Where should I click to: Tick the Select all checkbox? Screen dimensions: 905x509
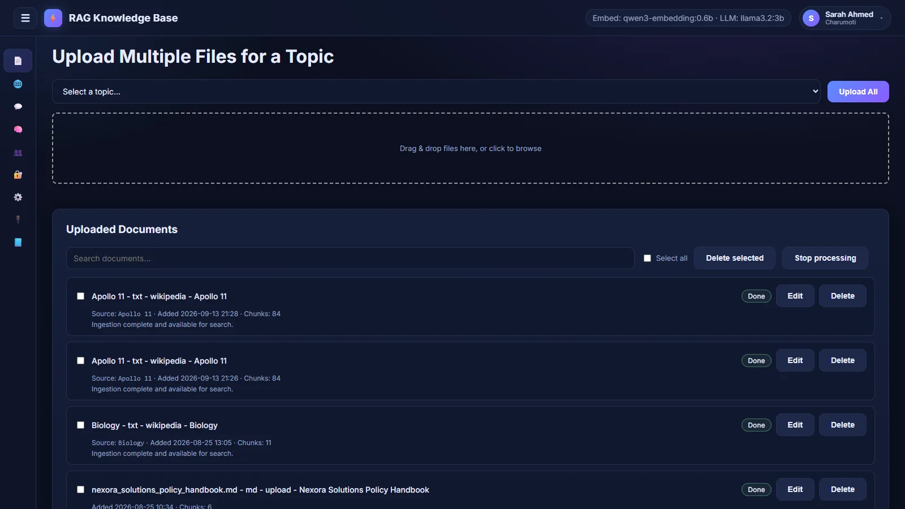coord(647,258)
